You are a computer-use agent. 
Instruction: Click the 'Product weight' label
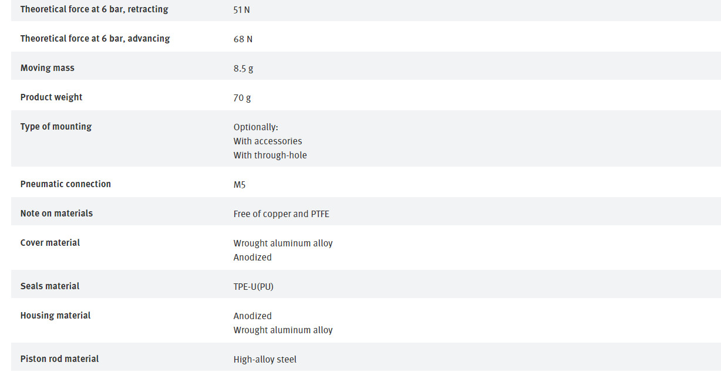pyautogui.click(x=51, y=97)
